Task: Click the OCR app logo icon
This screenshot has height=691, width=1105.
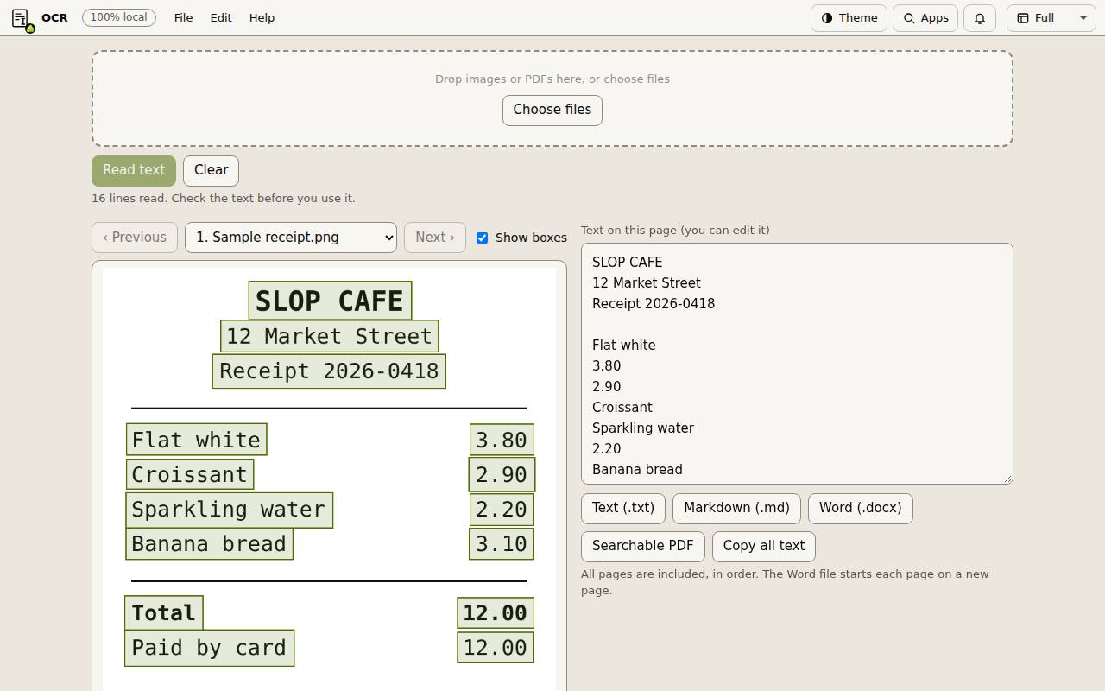Action: (22, 18)
